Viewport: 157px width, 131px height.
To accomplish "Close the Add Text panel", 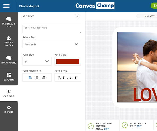I will 77,16.
